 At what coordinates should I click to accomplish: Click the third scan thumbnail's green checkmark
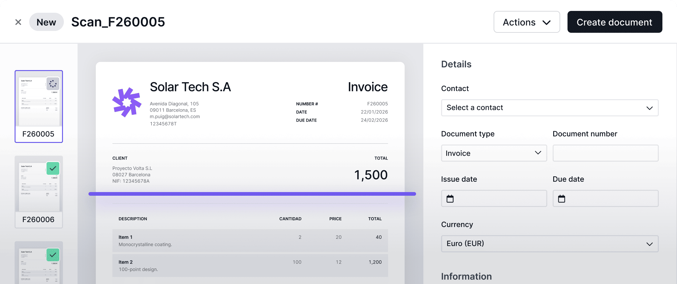[53, 255]
